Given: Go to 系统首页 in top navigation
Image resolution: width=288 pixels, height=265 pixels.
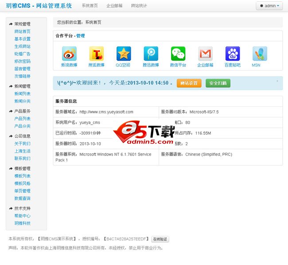Looking at the screenshot, I should (90, 6).
